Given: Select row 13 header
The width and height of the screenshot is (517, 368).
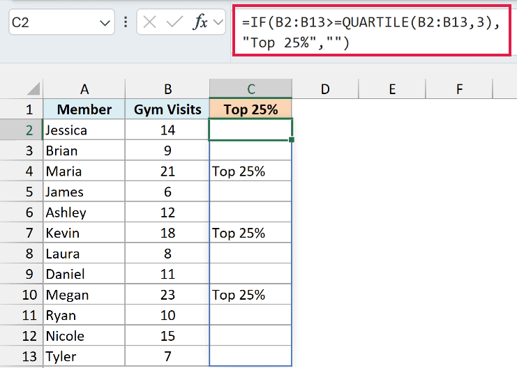Looking at the screenshot, I should [x=22, y=356].
